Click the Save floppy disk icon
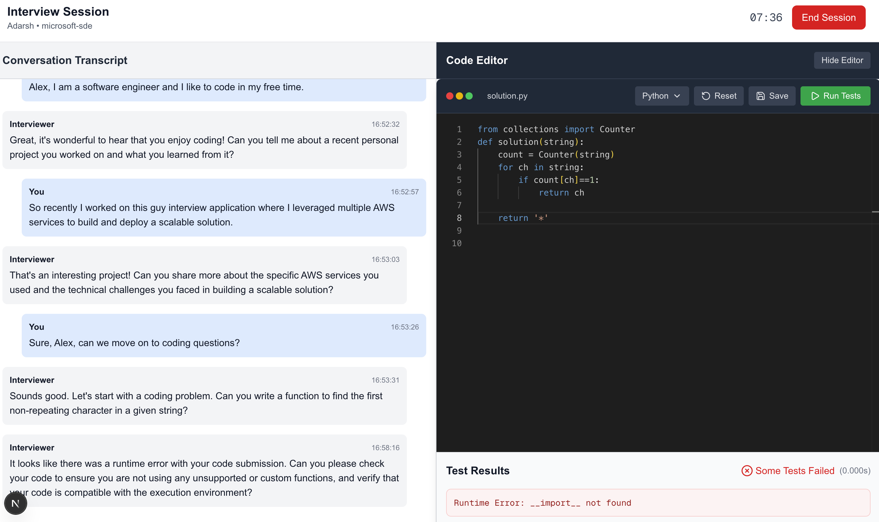This screenshot has width=879, height=522. click(760, 96)
